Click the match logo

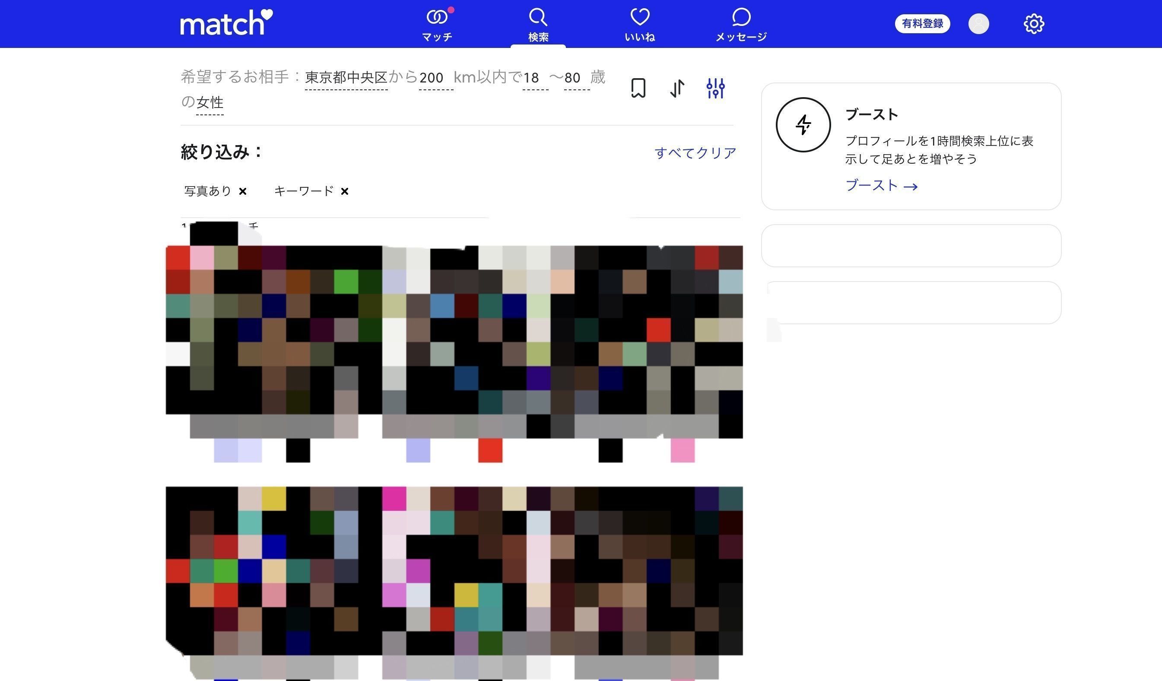coord(226,23)
